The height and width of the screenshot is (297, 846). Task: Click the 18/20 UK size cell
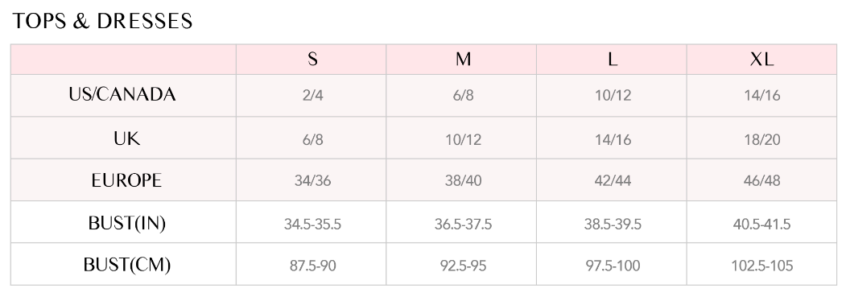click(x=761, y=139)
